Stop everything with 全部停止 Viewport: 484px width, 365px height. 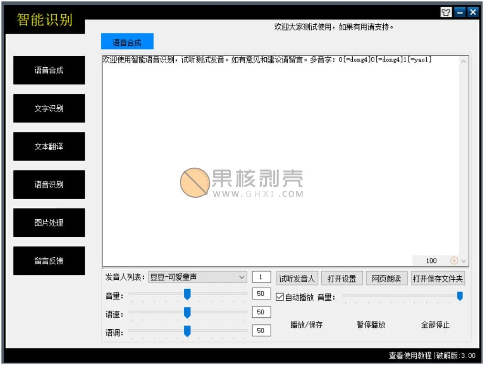coord(435,325)
